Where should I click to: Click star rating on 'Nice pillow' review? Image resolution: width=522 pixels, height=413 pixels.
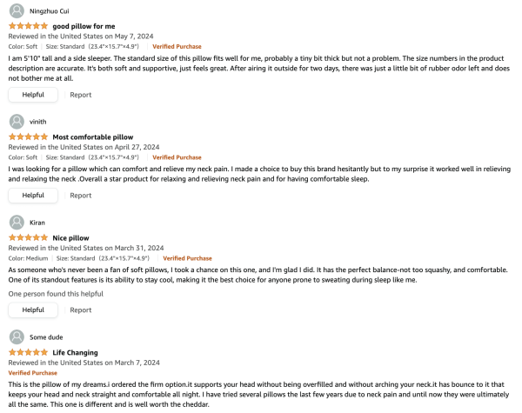click(x=28, y=237)
